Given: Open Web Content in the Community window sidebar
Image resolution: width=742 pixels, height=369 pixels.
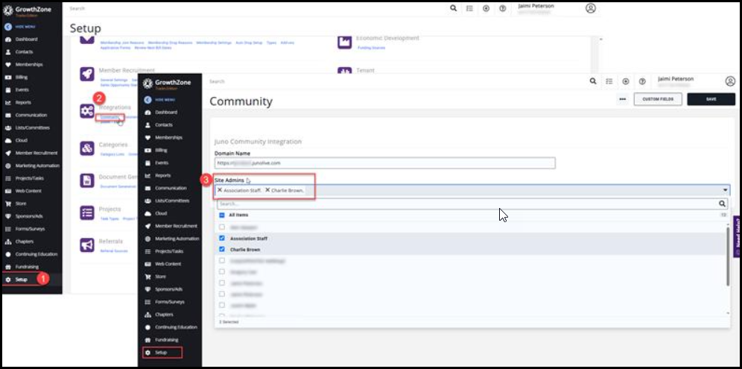Looking at the screenshot, I should pyautogui.click(x=168, y=264).
